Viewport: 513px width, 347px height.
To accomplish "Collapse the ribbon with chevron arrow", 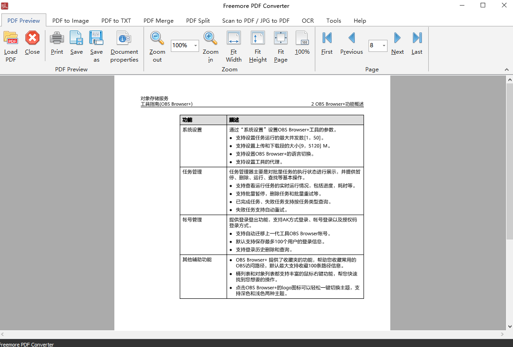I will pyautogui.click(x=507, y=69).
